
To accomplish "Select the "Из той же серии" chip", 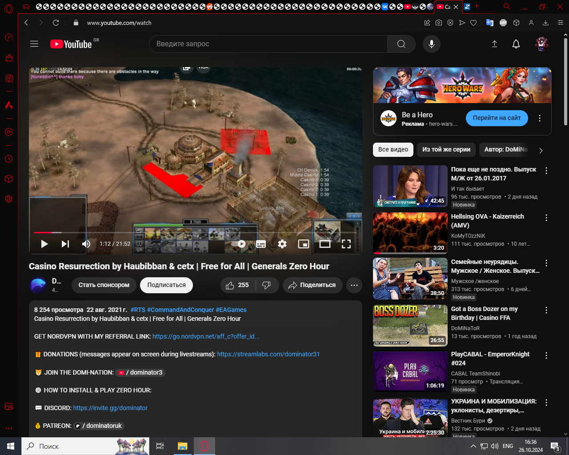I will pos(446,150).
